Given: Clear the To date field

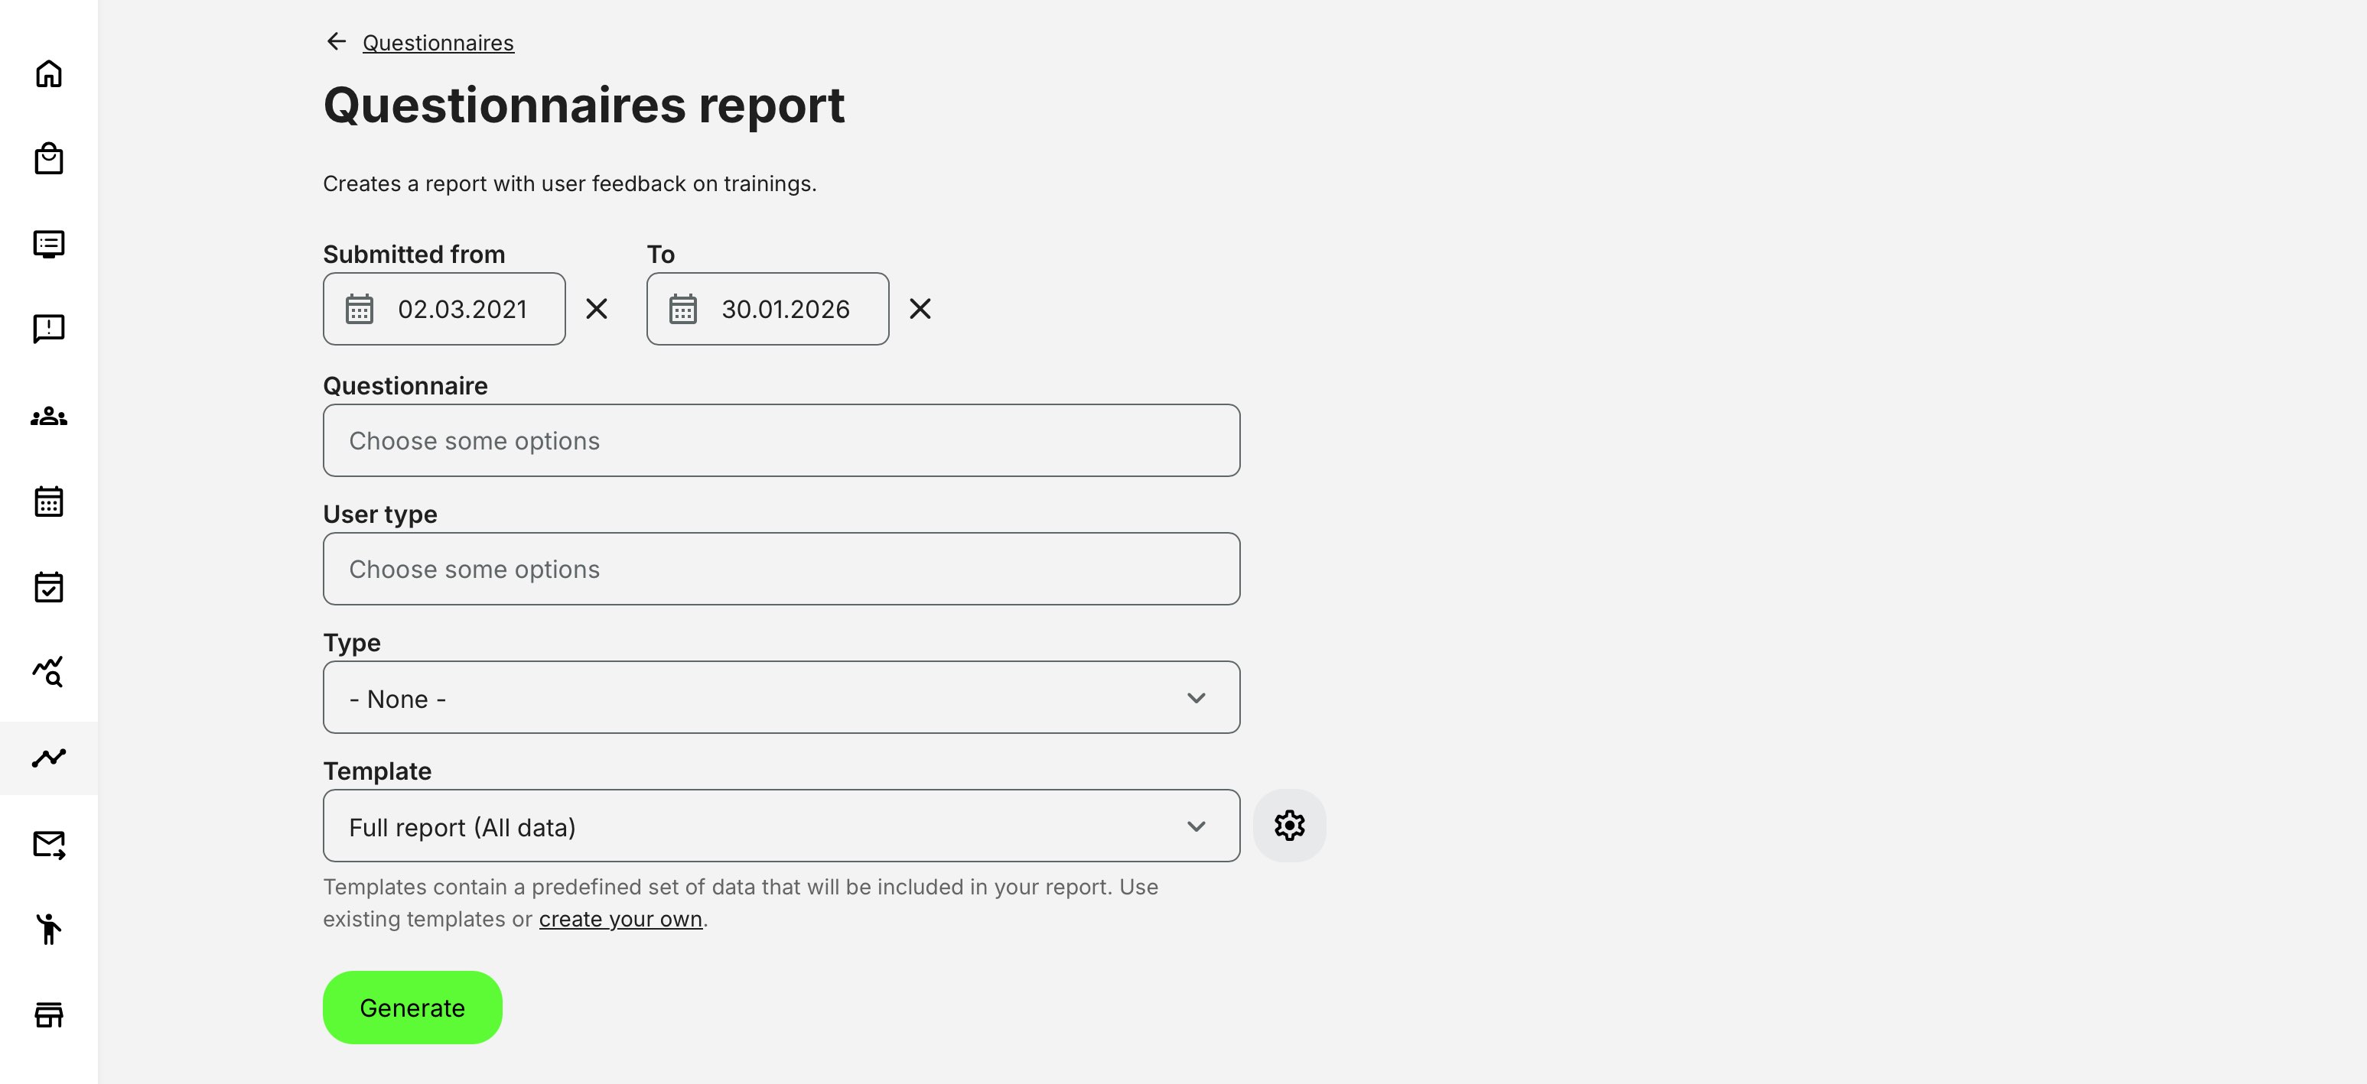Looking at the screenshot, I should [920, 310].
